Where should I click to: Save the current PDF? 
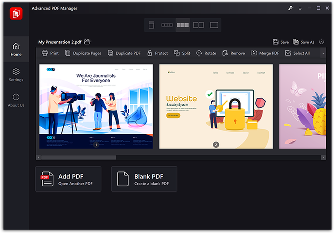tap(281, 42)
